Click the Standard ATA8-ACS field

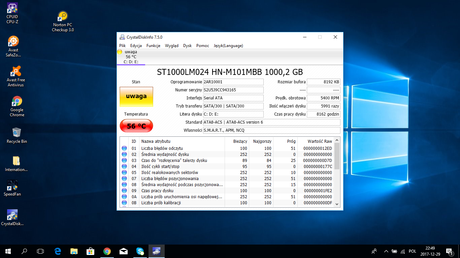coord(272,122)
